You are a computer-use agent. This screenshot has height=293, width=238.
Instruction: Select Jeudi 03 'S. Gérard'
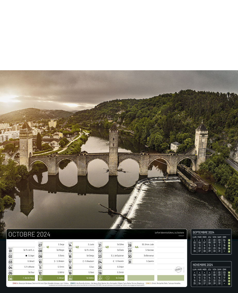pos(21,261)
